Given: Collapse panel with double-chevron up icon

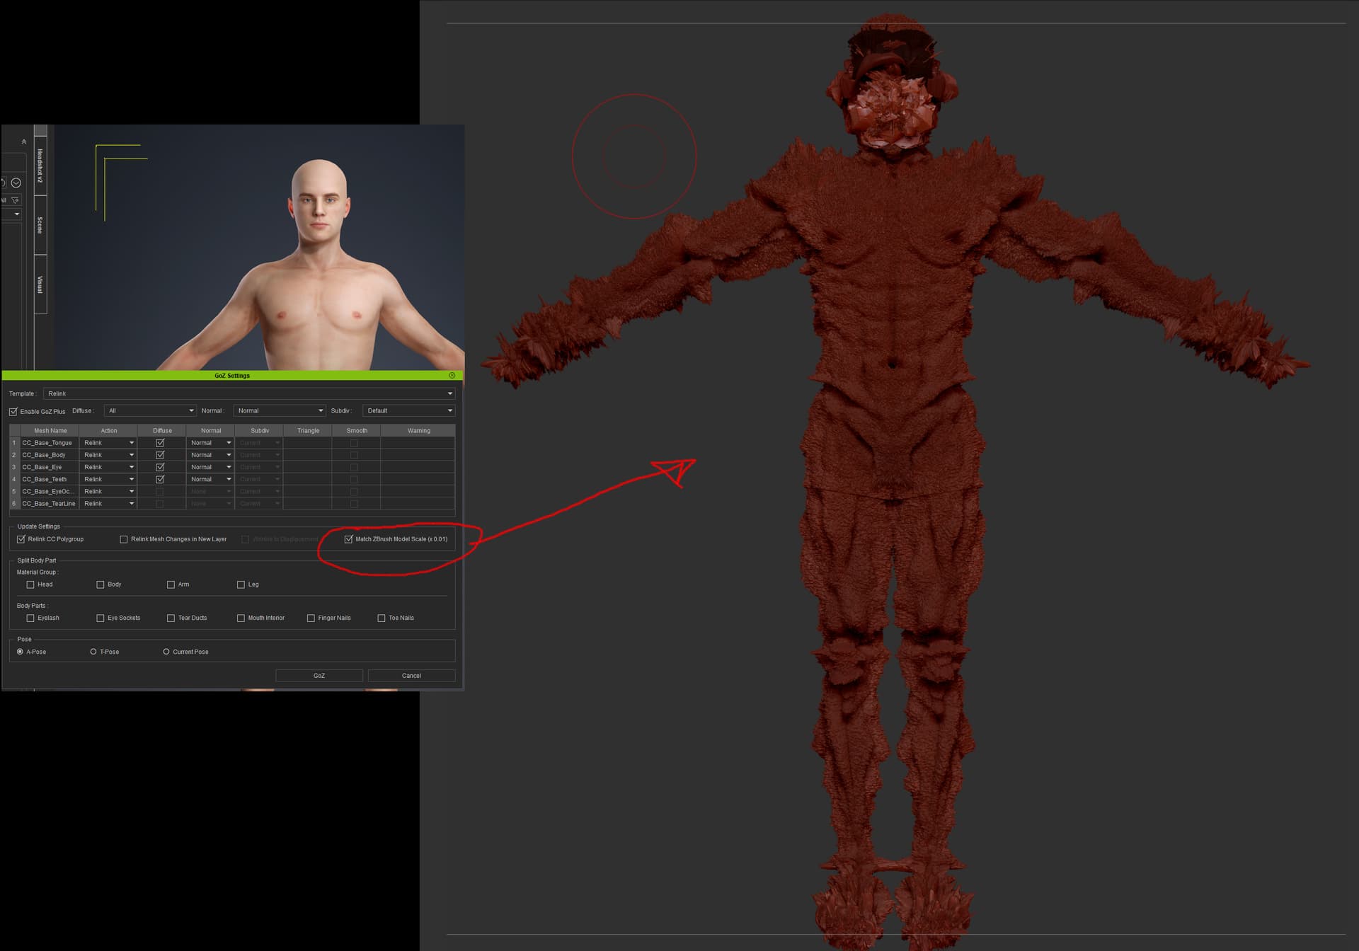Looking at the screenshot, I should point(24,142).
